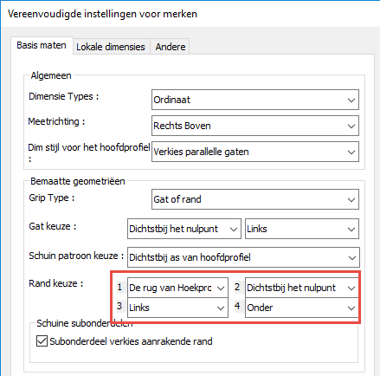Open Gat keuze dropdown showing Links
The width and height of the screenshot is (380, 376).
click(x=302, y=229)
